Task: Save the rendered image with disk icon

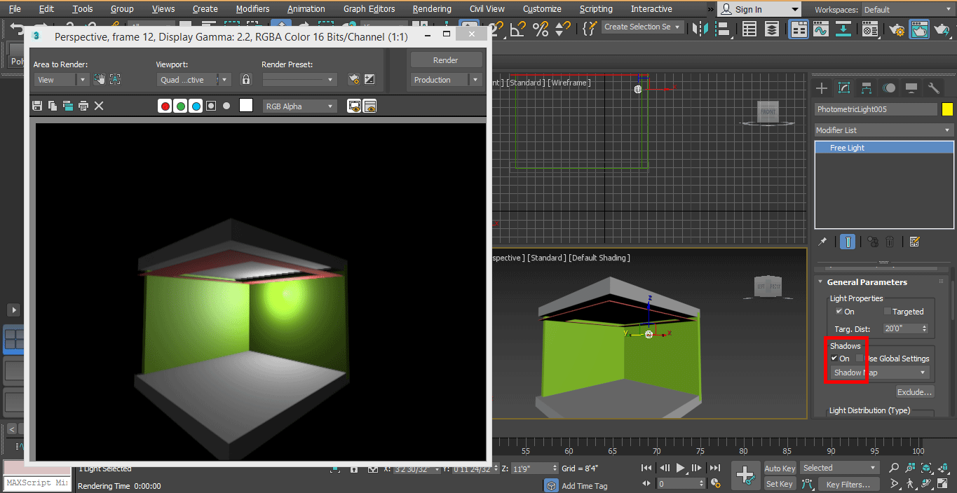Action: click(x=37, y=106)
